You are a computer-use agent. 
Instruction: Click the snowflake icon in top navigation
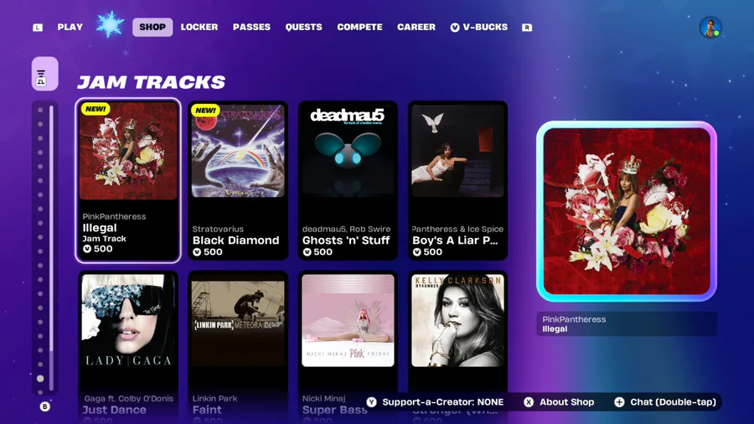click(110, 24)
